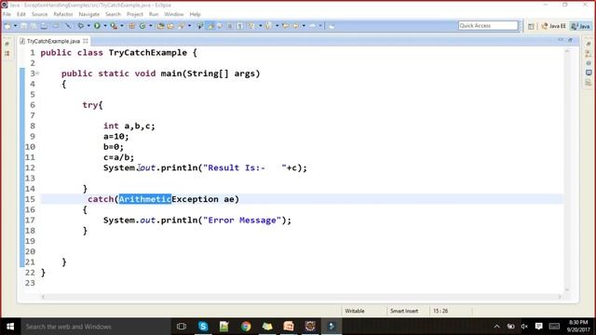
Task: Click the New Java Class icon
Action: click(142, 26)
